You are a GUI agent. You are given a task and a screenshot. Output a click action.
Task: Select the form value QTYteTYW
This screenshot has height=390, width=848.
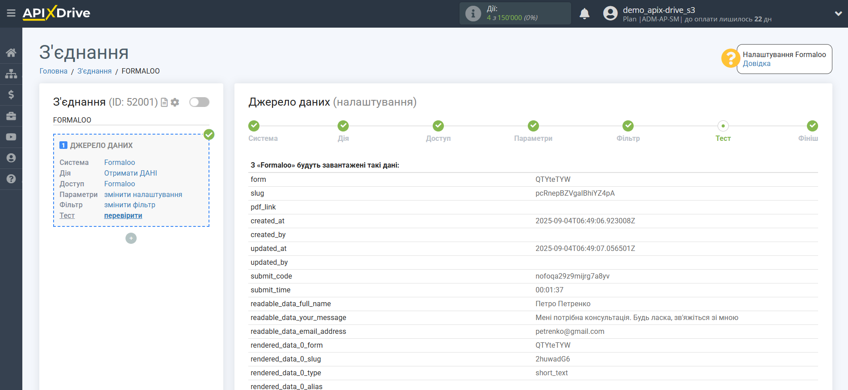553,179
